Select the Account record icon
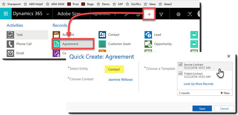This screenshot has height=115, width=238. [x=56, y=35]
